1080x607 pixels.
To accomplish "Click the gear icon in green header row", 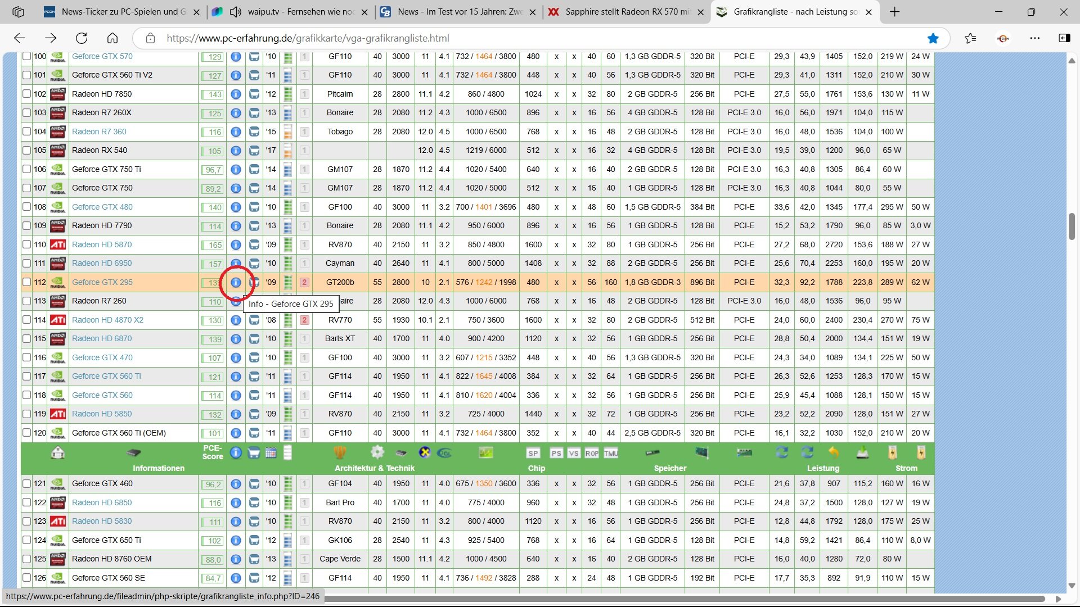I will click(x=377, y=452).
